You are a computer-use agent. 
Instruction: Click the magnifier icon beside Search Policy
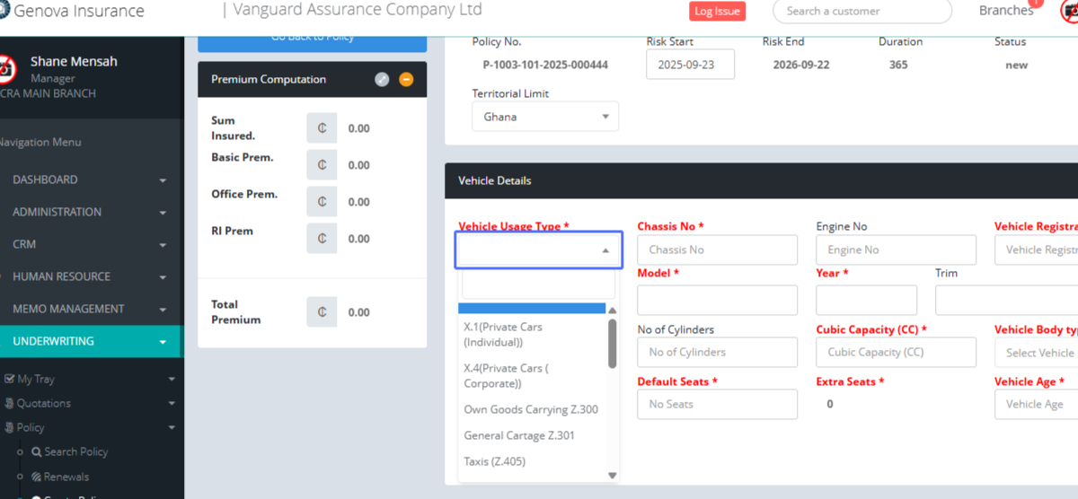pyautogui.click(x=37, y=452)
